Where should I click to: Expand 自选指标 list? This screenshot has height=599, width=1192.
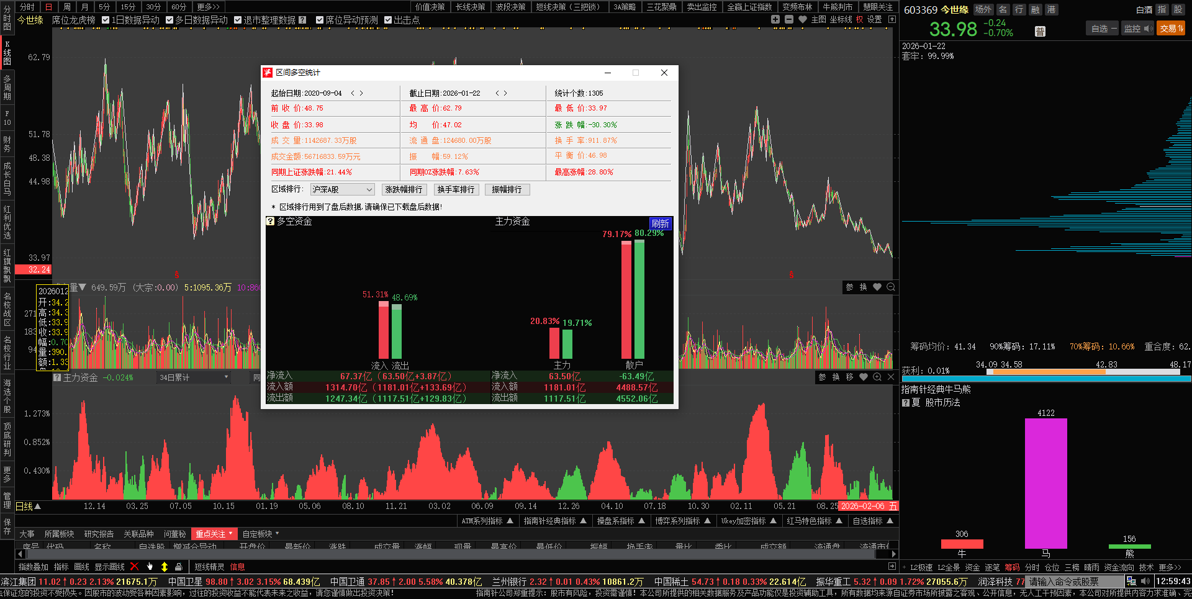[873, 521]
